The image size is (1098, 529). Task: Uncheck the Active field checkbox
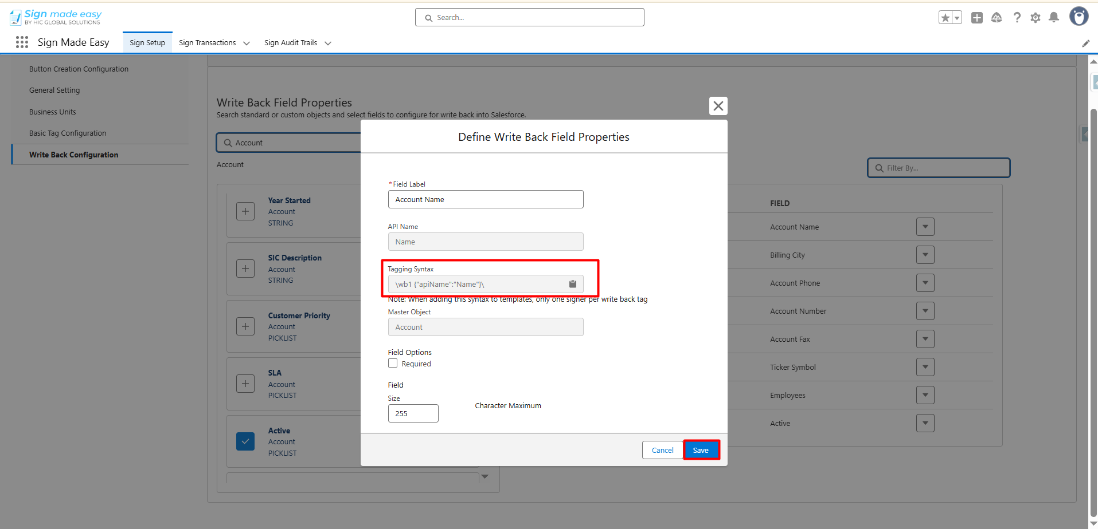click(x=245, y=441)
